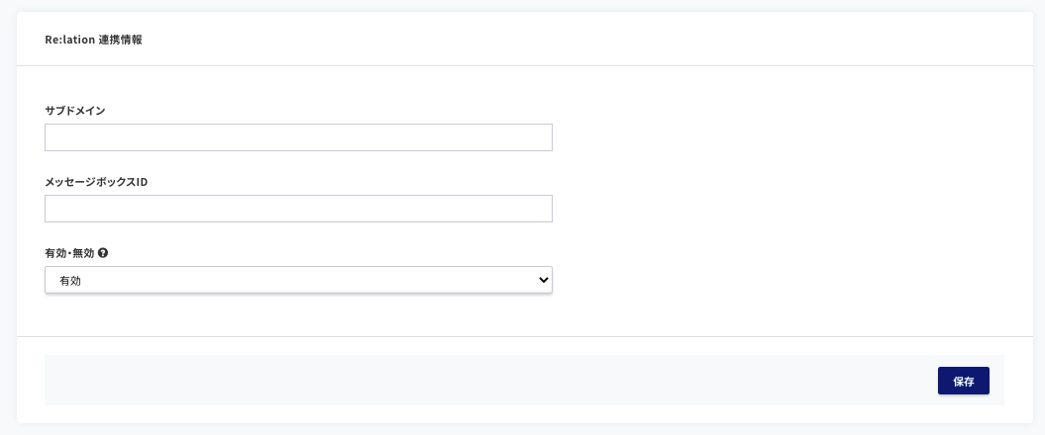Image resolution: width=1045 pixels, height=435 pixels.
Task: Click blank space right of メッセージボックスID field
Action: coord(783,209)
